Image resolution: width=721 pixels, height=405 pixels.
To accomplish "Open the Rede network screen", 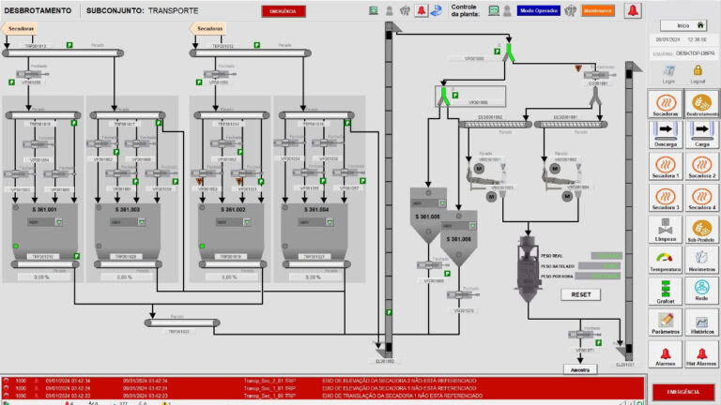I will 701,292.
